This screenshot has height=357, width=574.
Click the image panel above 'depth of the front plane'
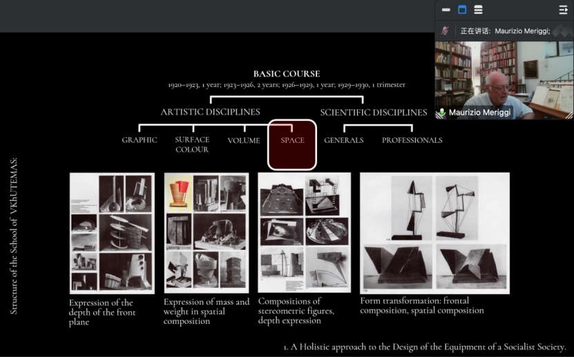(112, 233)
